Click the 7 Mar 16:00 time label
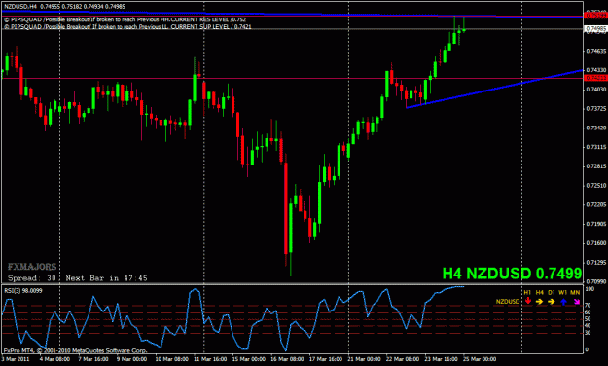The height and width of the screenshot is (366, 608). (x=93, y=359)
